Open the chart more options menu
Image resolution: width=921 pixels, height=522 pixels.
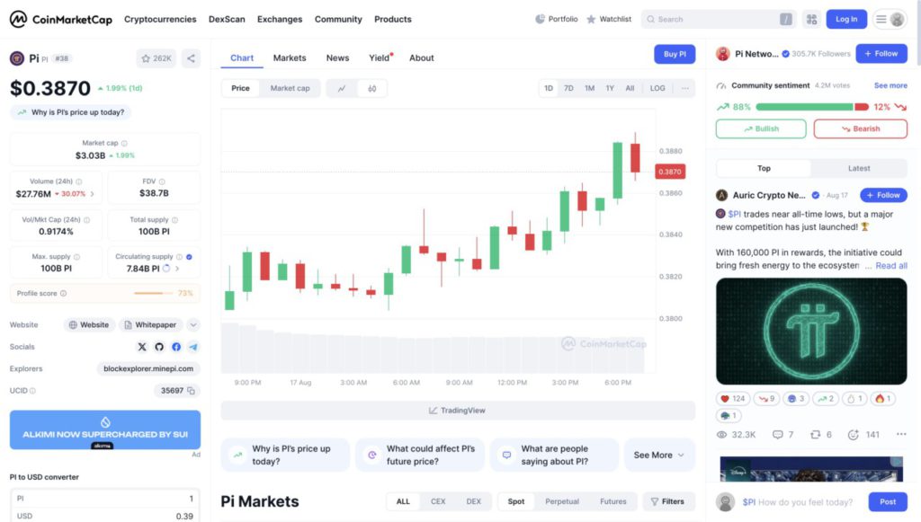(x=685, y=88)
